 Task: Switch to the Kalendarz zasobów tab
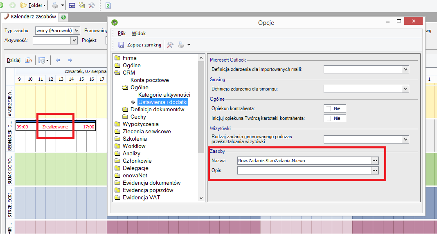click(30, 17)
